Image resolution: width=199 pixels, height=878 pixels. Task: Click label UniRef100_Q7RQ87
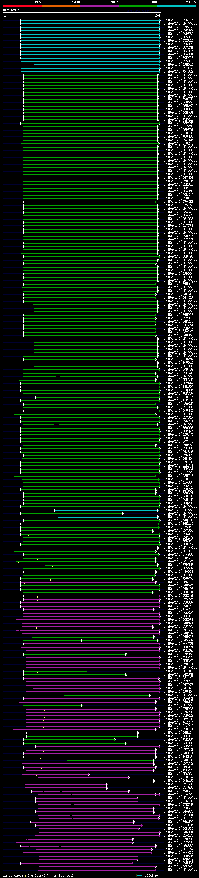[x=178, y=654]
